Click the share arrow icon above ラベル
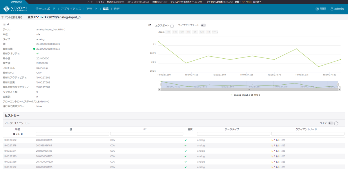 point(8,24)
